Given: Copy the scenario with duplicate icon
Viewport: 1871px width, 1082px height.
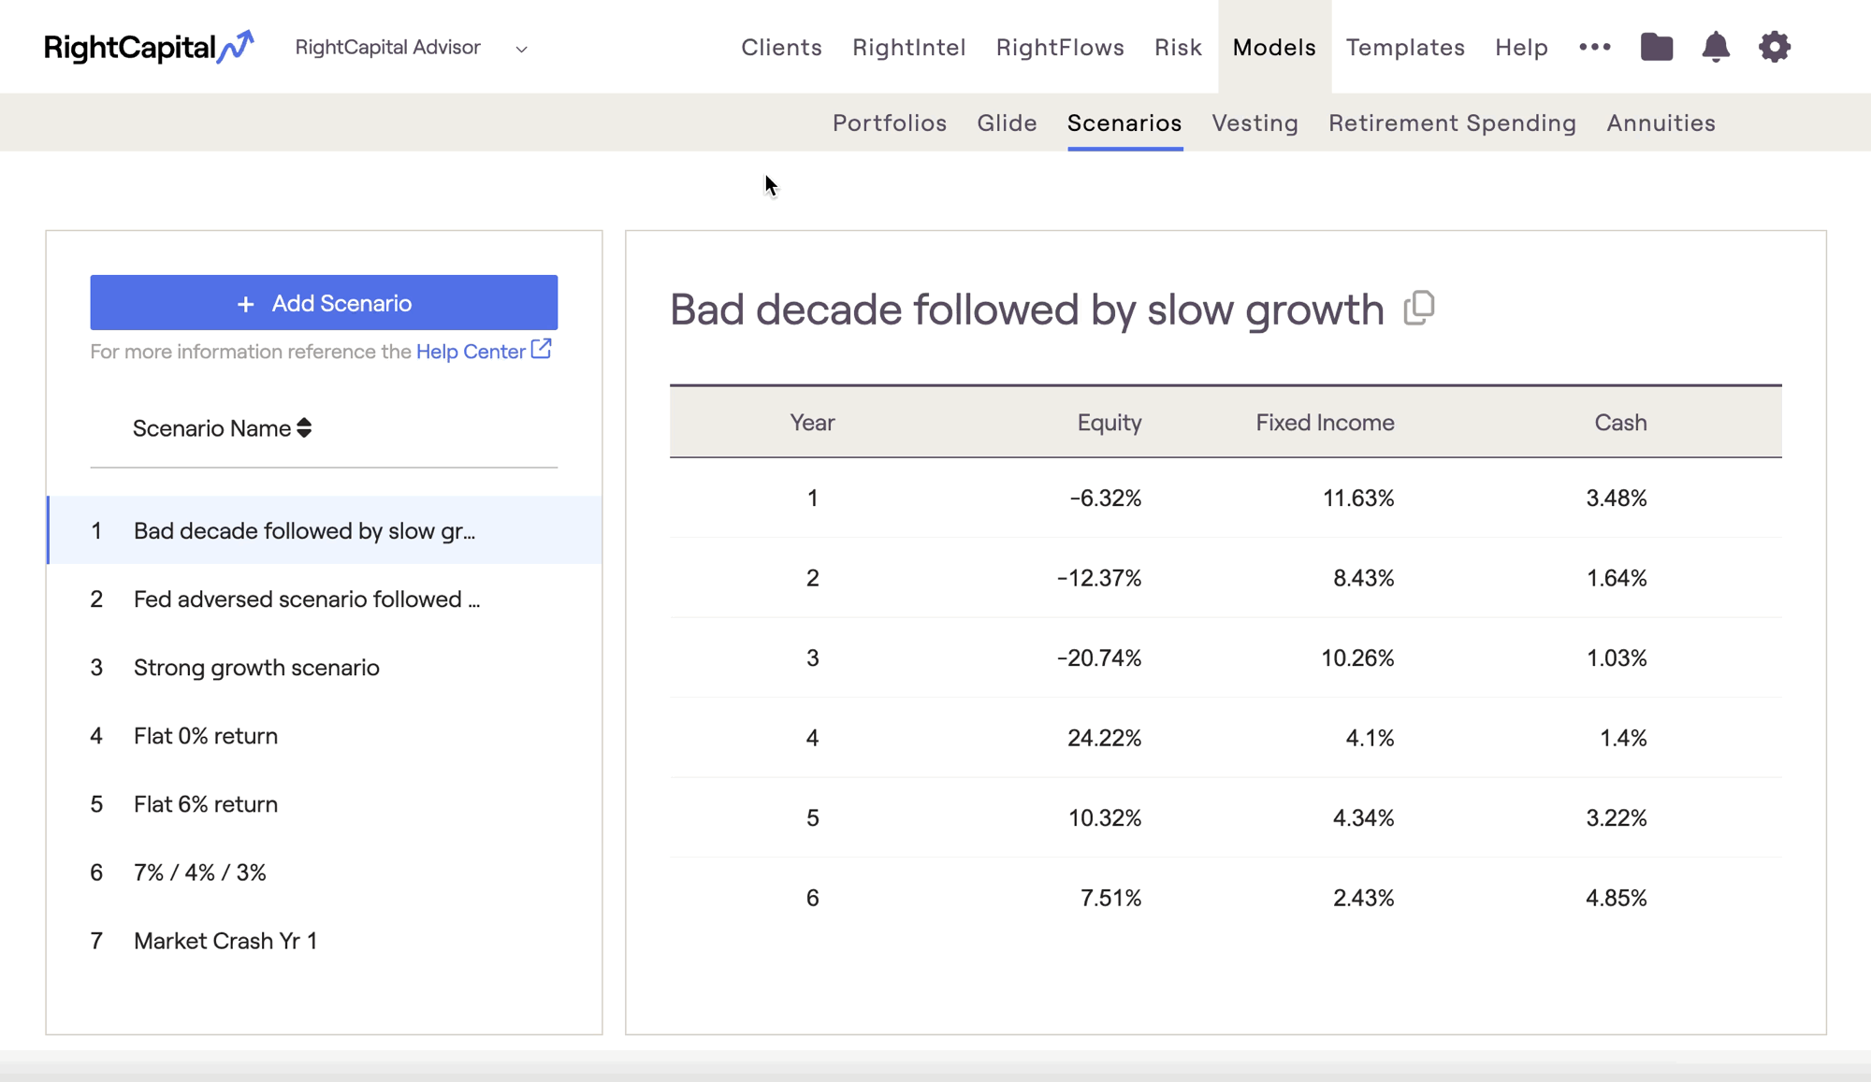Looking at the screenshot, I should [x=1418, y=308].
